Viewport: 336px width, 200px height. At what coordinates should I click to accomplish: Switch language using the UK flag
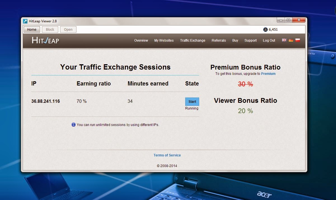point(284,40)
